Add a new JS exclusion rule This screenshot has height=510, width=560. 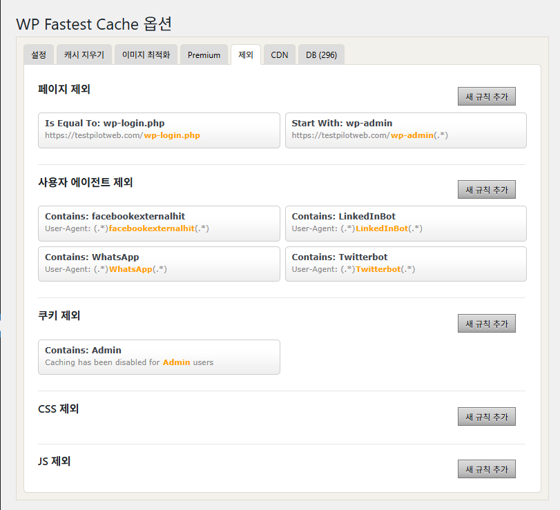coord(486,469)
